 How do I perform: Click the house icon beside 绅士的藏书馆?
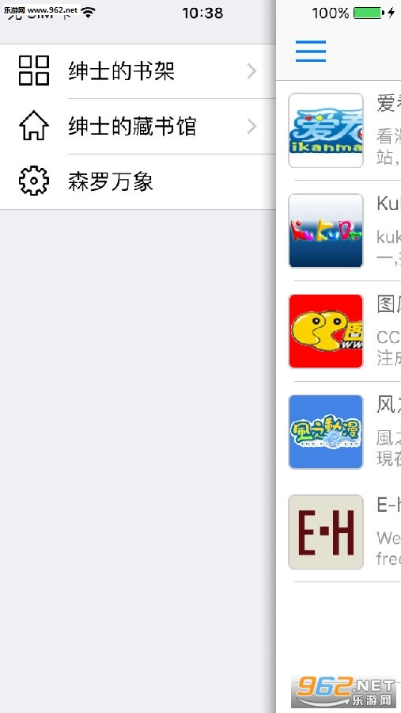click(x=34, y=125)
